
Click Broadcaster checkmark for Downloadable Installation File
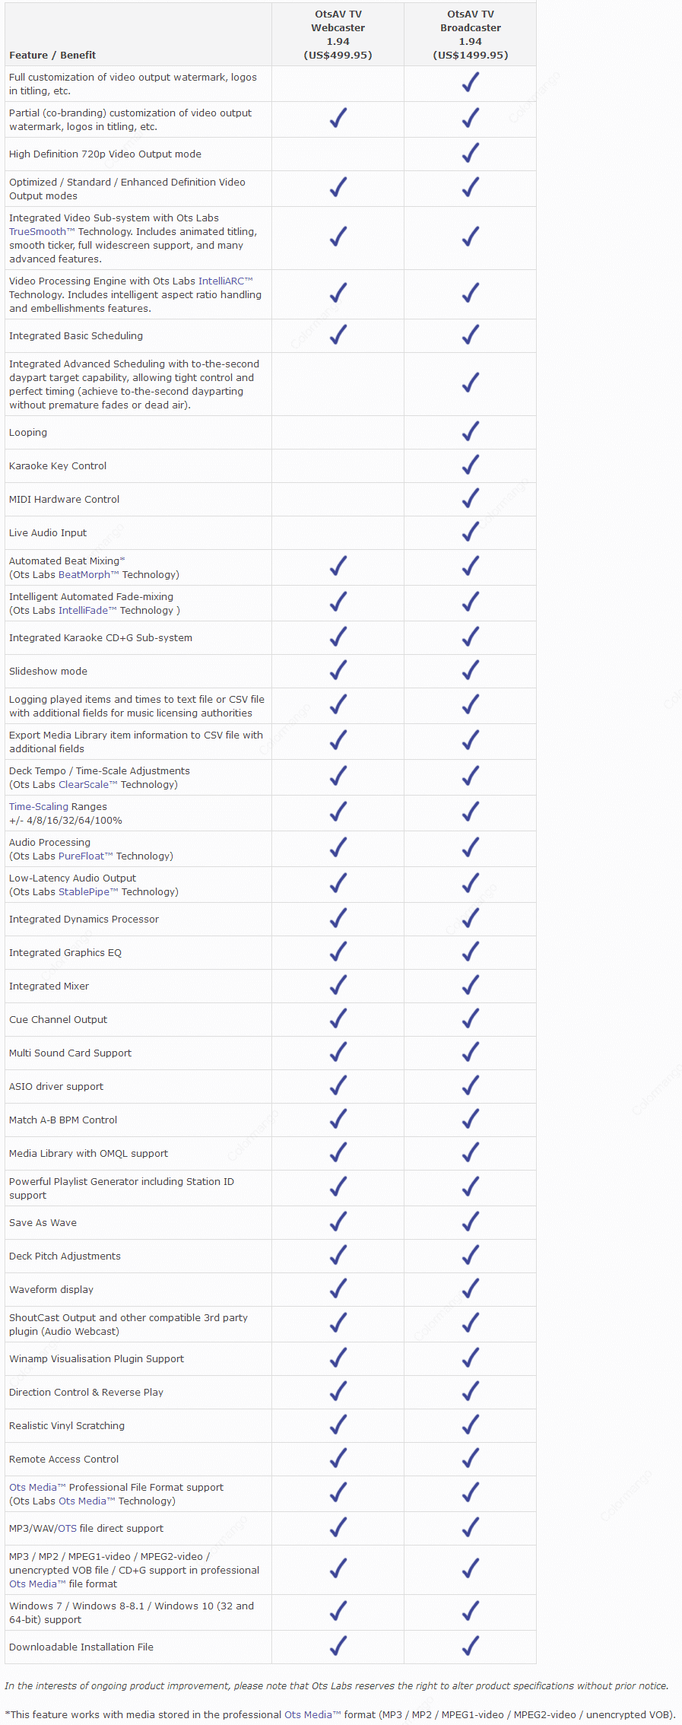click(x=471, y=1646)
